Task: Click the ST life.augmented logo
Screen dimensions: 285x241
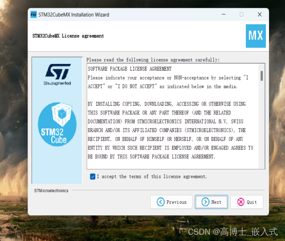Action: tap(57, 74)
